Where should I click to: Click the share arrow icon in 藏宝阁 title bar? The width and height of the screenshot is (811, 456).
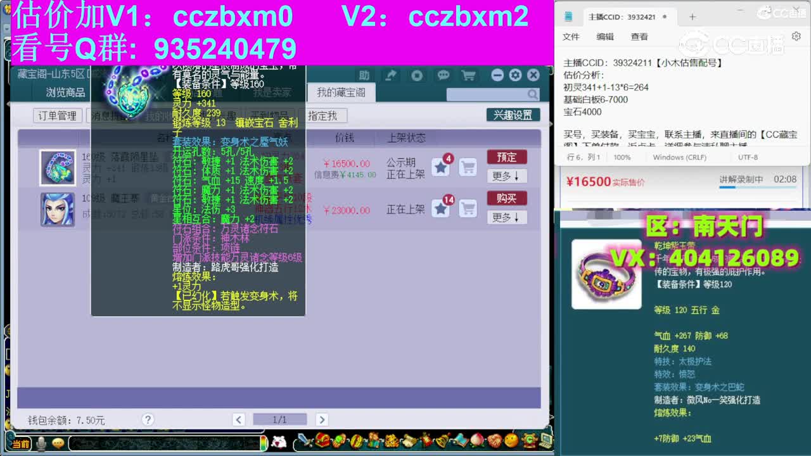pyautogui.click(x=391, y=75)
